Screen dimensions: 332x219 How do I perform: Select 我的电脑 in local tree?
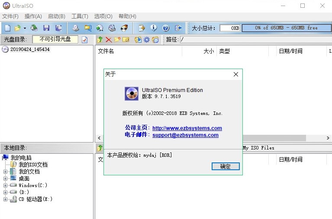(21, 158)
